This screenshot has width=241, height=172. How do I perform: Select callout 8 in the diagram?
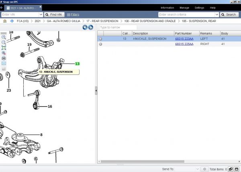pyautogui.click(x=41, y=135)
